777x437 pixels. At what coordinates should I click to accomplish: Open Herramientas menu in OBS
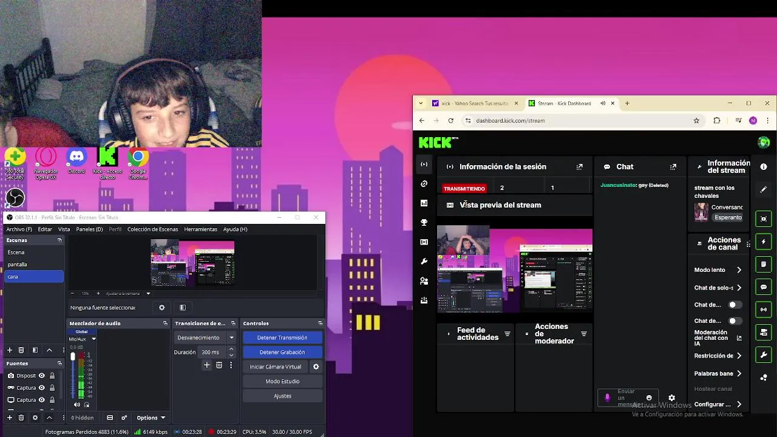[200, 229]
